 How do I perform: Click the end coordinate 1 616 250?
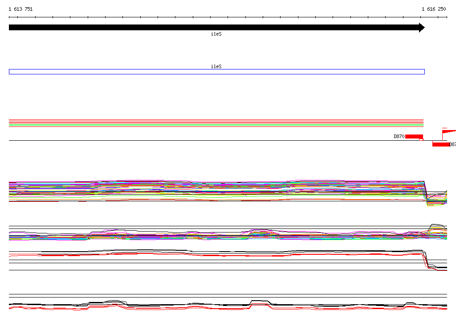[434, 9]
